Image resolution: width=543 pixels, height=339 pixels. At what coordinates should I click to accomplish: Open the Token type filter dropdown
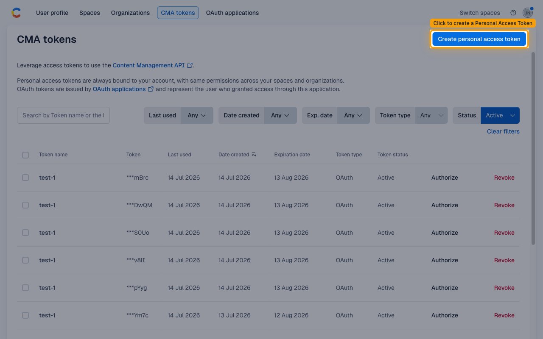click(x=431, y=115)
